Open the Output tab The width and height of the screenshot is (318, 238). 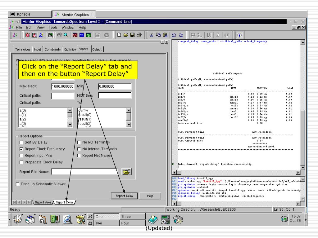tap(97, 49)
